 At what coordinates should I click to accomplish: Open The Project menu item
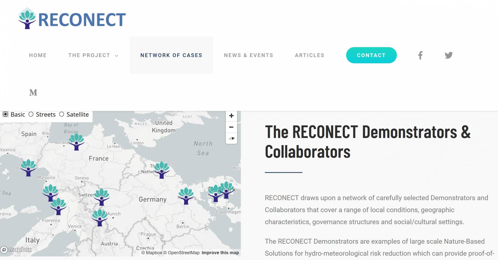pos(89,55)
